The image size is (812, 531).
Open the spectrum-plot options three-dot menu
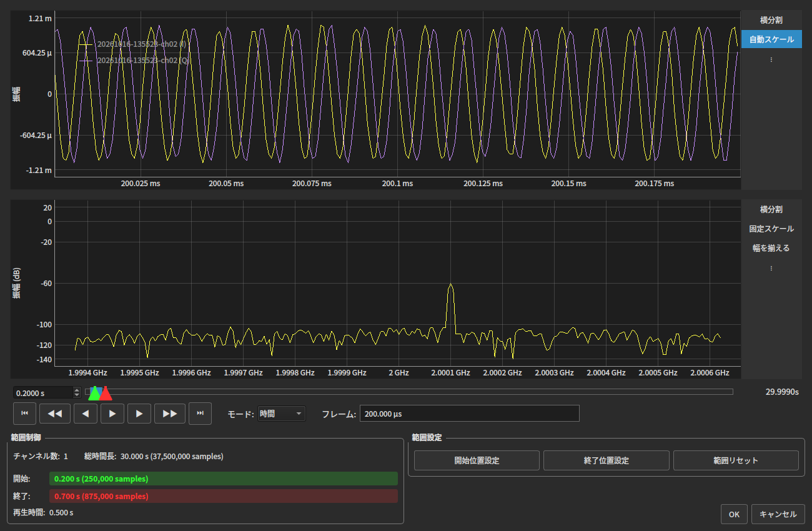(771, 268)
